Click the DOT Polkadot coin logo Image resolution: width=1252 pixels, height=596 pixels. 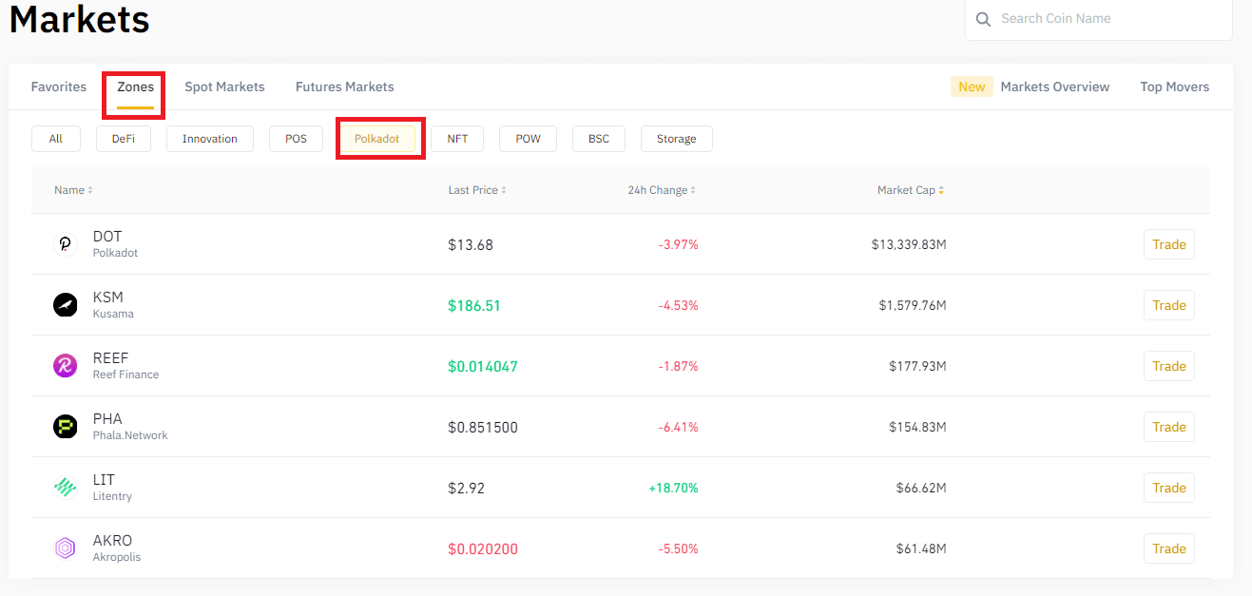coord(65,244)
